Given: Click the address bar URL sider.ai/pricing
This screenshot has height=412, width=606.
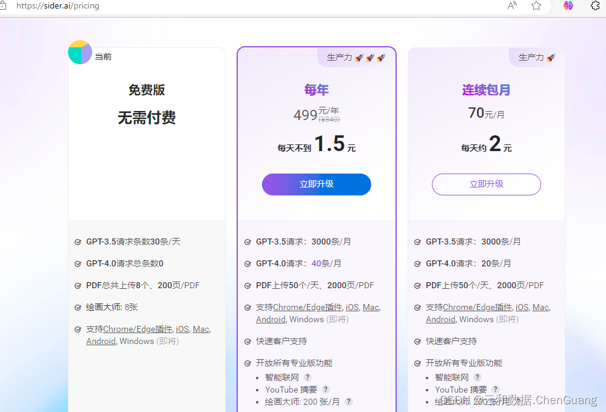Looking at the screenshot, I should click(58, 6).
